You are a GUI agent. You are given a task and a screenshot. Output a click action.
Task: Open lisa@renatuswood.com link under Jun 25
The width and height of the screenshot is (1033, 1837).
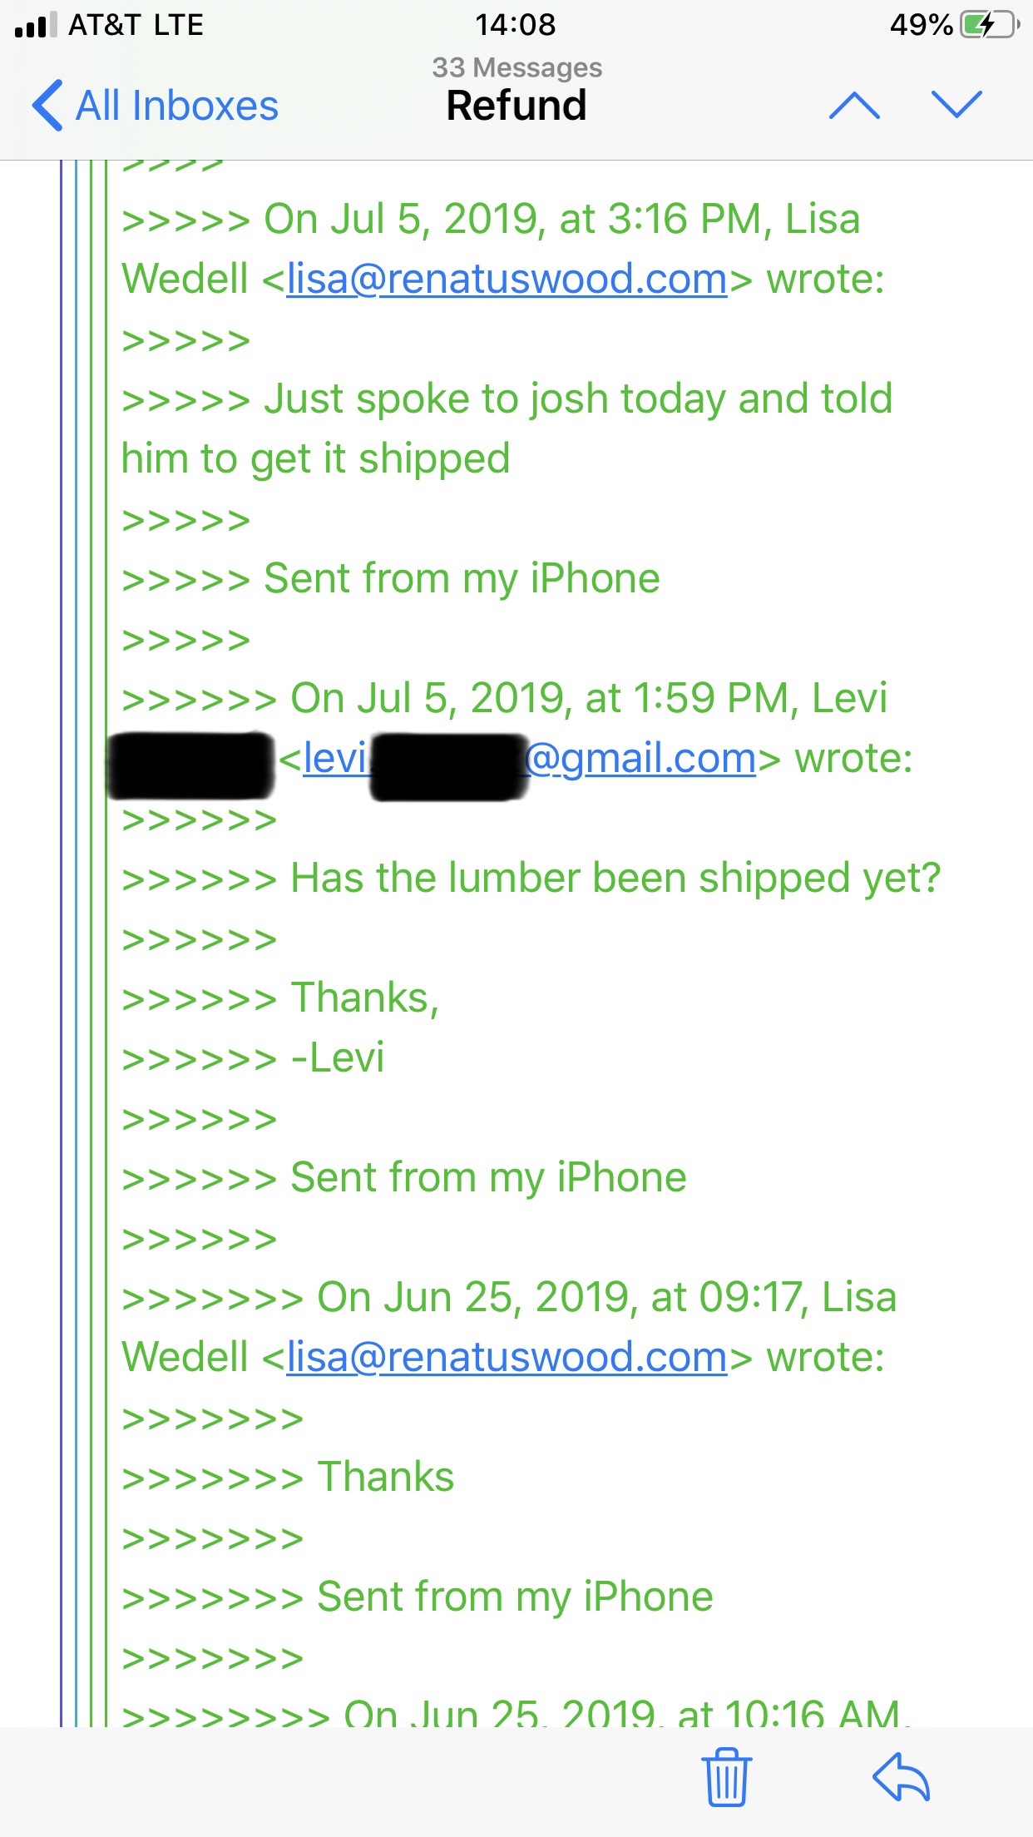pos(507,1357)
